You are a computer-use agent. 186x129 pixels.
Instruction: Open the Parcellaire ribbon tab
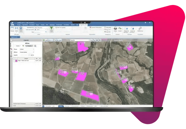coord(32,25)
